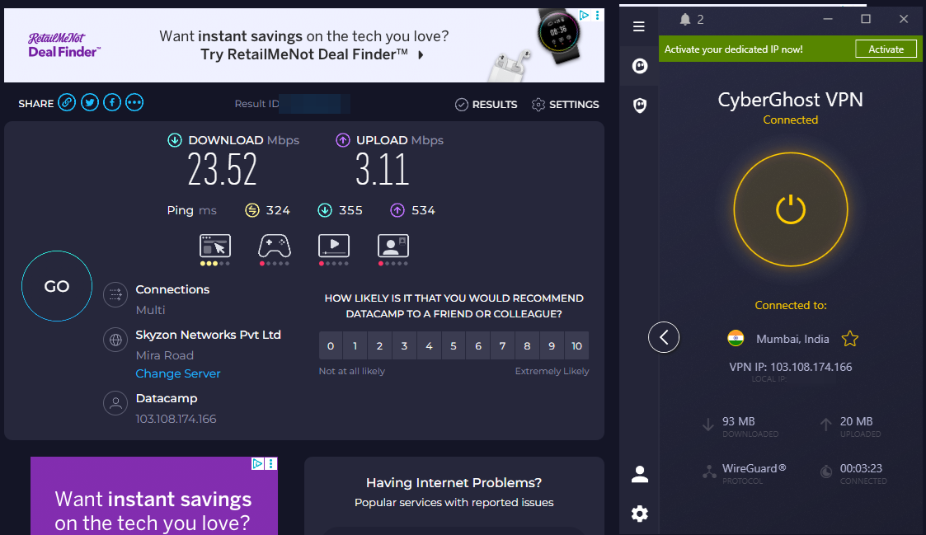Rate recommendation 2

[x=380, y=346]
